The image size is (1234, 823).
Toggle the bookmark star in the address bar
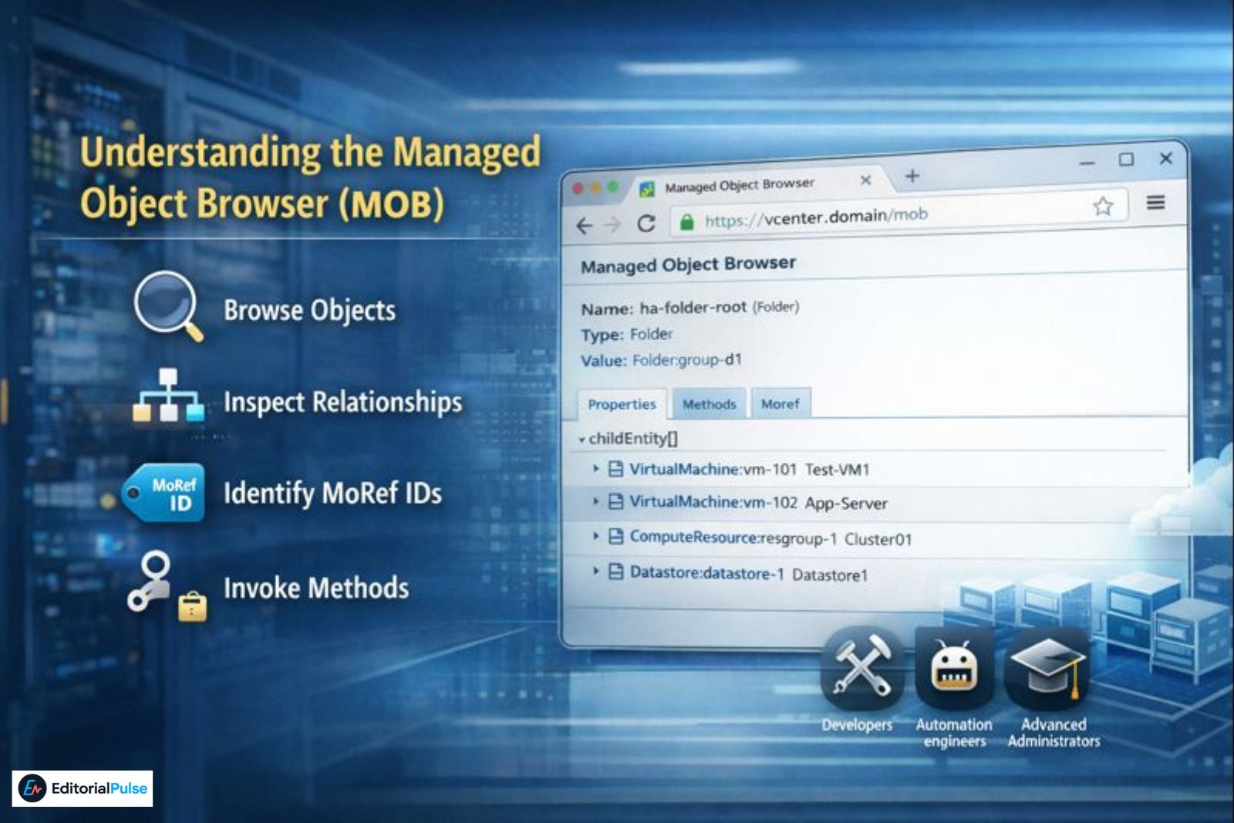point(1103,205)
